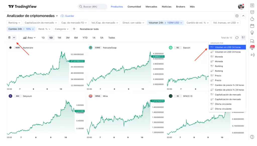Open notifications icon with 99+ badge
The width and height of the screenshot is (257, 146).
click(252, 48)
